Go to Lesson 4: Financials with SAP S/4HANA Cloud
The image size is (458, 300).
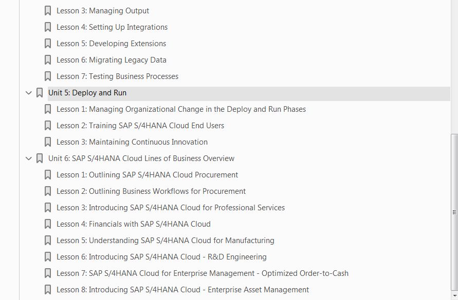[x=134, y=224]
